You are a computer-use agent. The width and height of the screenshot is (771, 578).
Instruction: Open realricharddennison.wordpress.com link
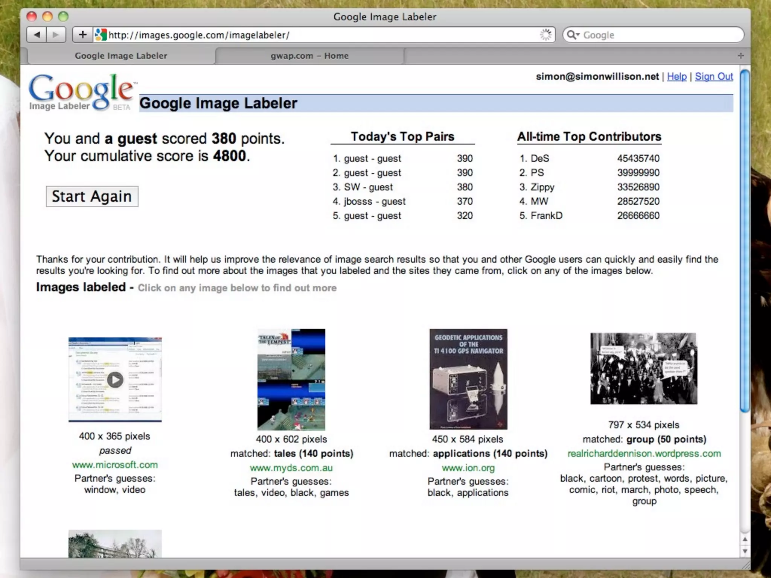point(644,453)
